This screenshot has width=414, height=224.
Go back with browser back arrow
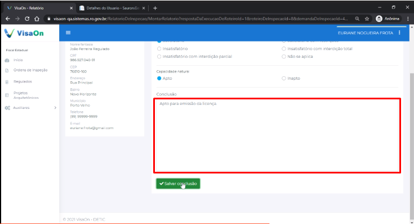pos(8,19)
